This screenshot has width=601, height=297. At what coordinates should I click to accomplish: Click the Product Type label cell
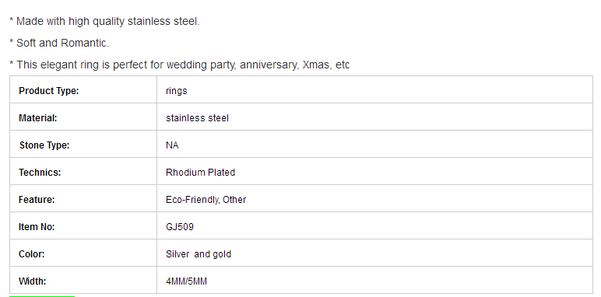tap(83, 89)
